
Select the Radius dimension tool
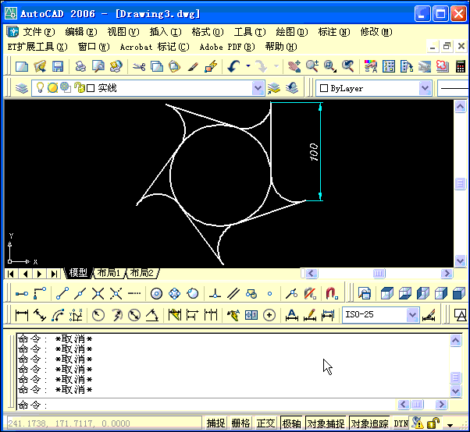click(x=98, y=315)
